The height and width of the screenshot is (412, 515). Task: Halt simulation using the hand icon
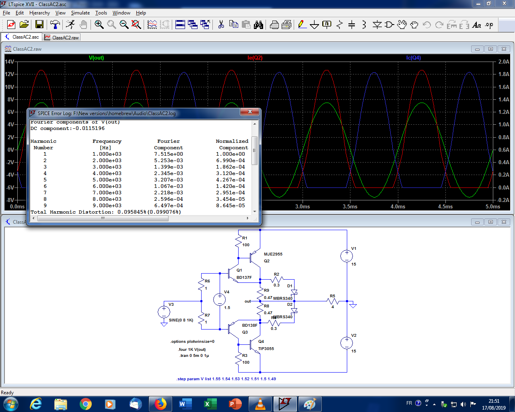tap(83, 25)
